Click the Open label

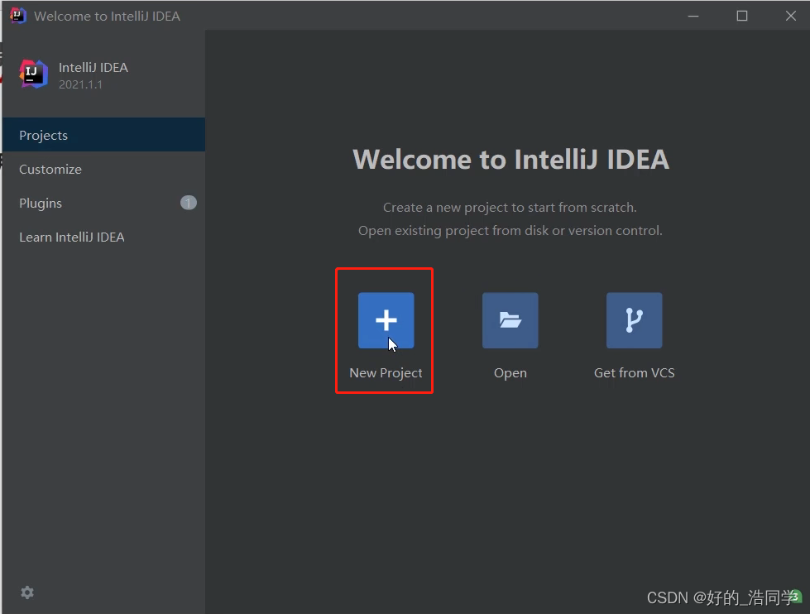(510, 372)
